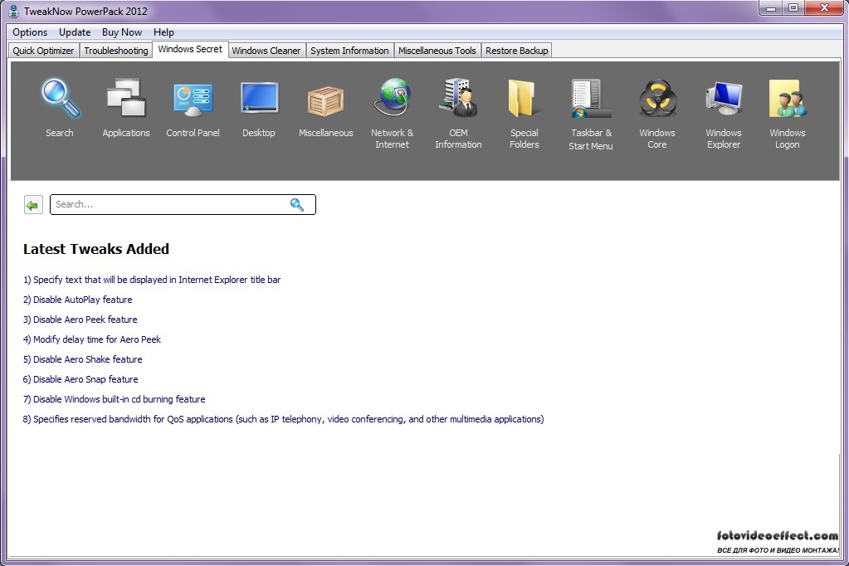Open the Disable Aero Snap feature tweak
849x566 pixels.
[x=81, y=379]
